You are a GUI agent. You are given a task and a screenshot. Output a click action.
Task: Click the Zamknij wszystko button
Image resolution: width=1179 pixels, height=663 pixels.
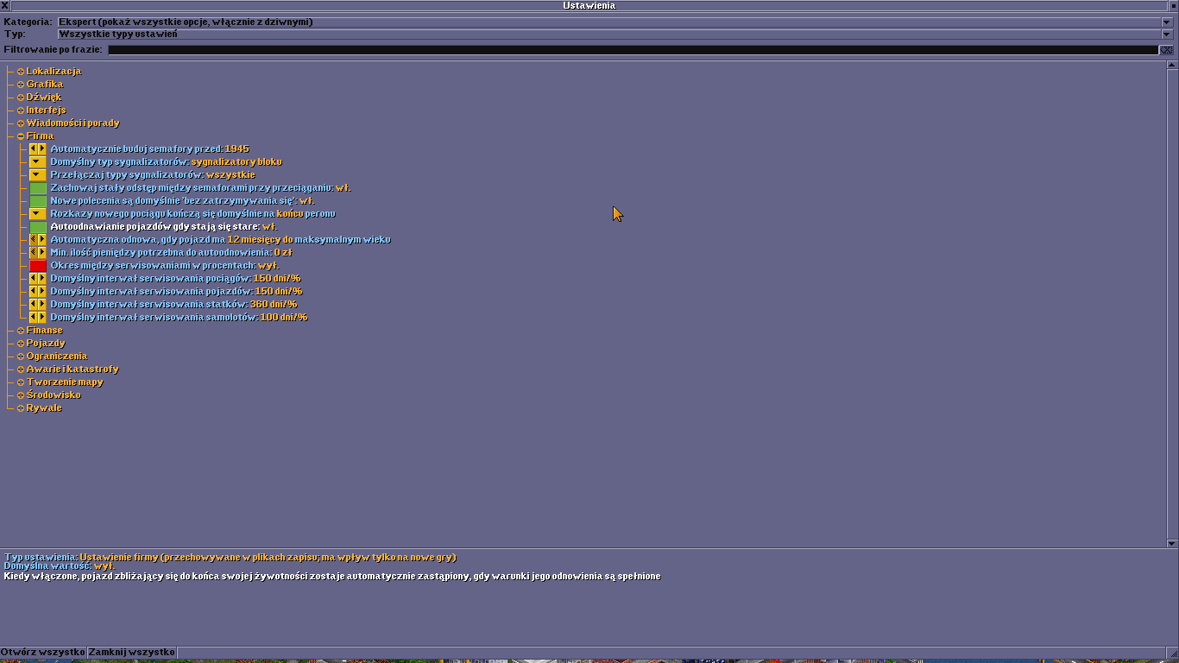(131, 652)
